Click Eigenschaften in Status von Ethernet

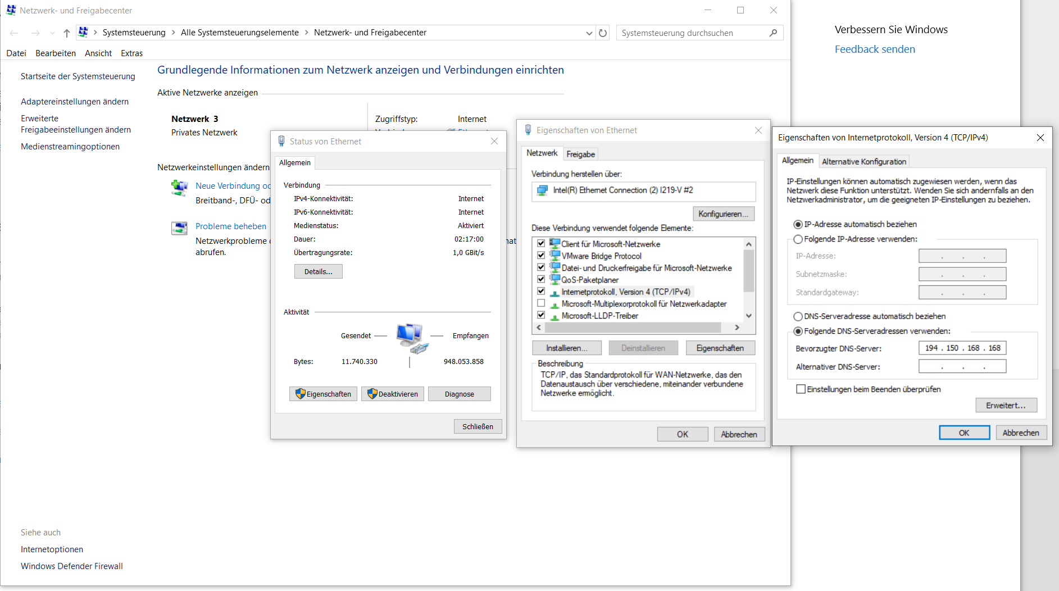[x=323, y=394]
